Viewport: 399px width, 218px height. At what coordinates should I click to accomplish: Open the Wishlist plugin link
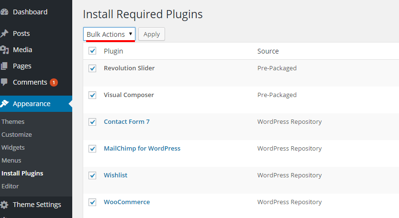[x=115, y=175]
